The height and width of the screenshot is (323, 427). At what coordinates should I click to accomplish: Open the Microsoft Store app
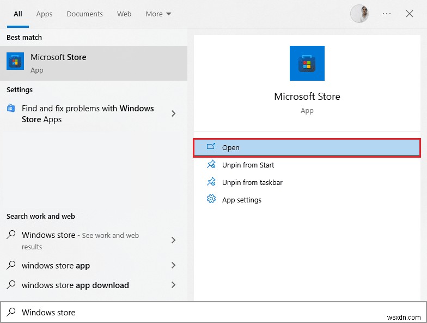pyautogui.click(x=307, y=147)
